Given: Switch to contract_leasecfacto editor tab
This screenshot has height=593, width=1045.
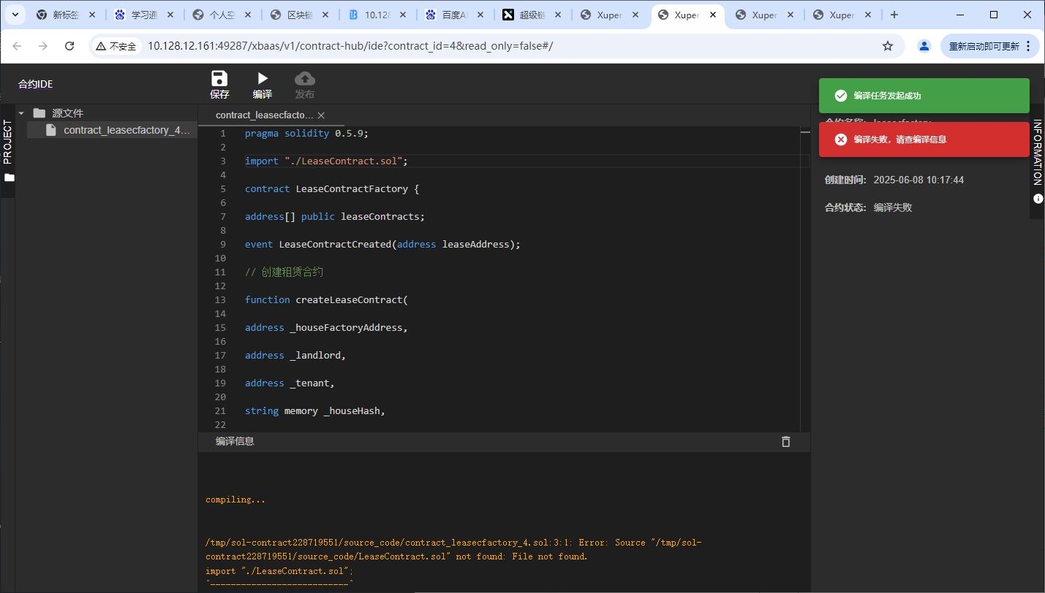Looking at the screenshot, I should (265, 115).
